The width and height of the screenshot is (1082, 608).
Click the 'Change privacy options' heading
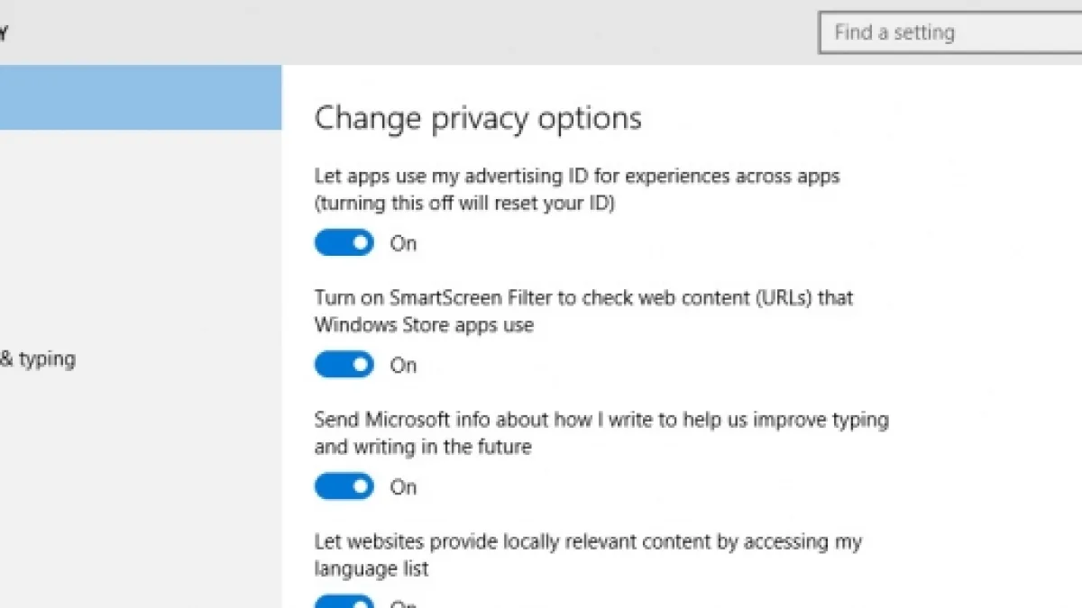[x=478, y=119]
